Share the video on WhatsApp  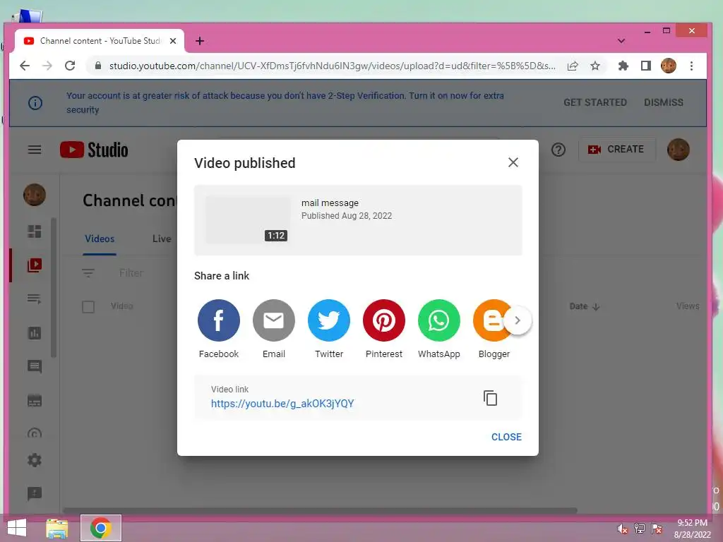439,320
